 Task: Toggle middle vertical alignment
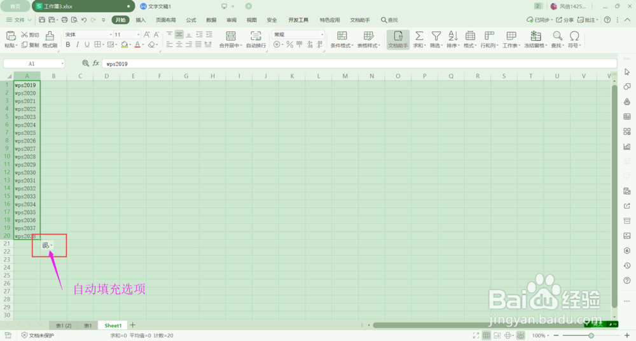(x=179, y=34)
